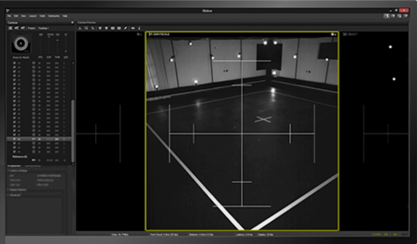Adjust the EXP exposure vertical slider
417x244 pixels.
point(49,46)
